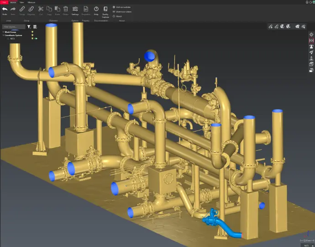Screen dimensions: 315x247
Task: Click the Visit our website link
Action: click(123, 7)
